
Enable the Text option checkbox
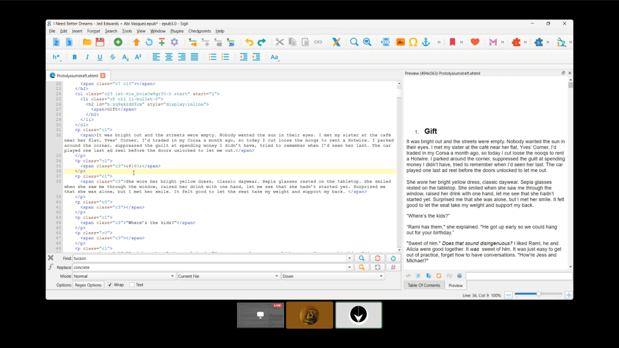[x=132, y=285]
